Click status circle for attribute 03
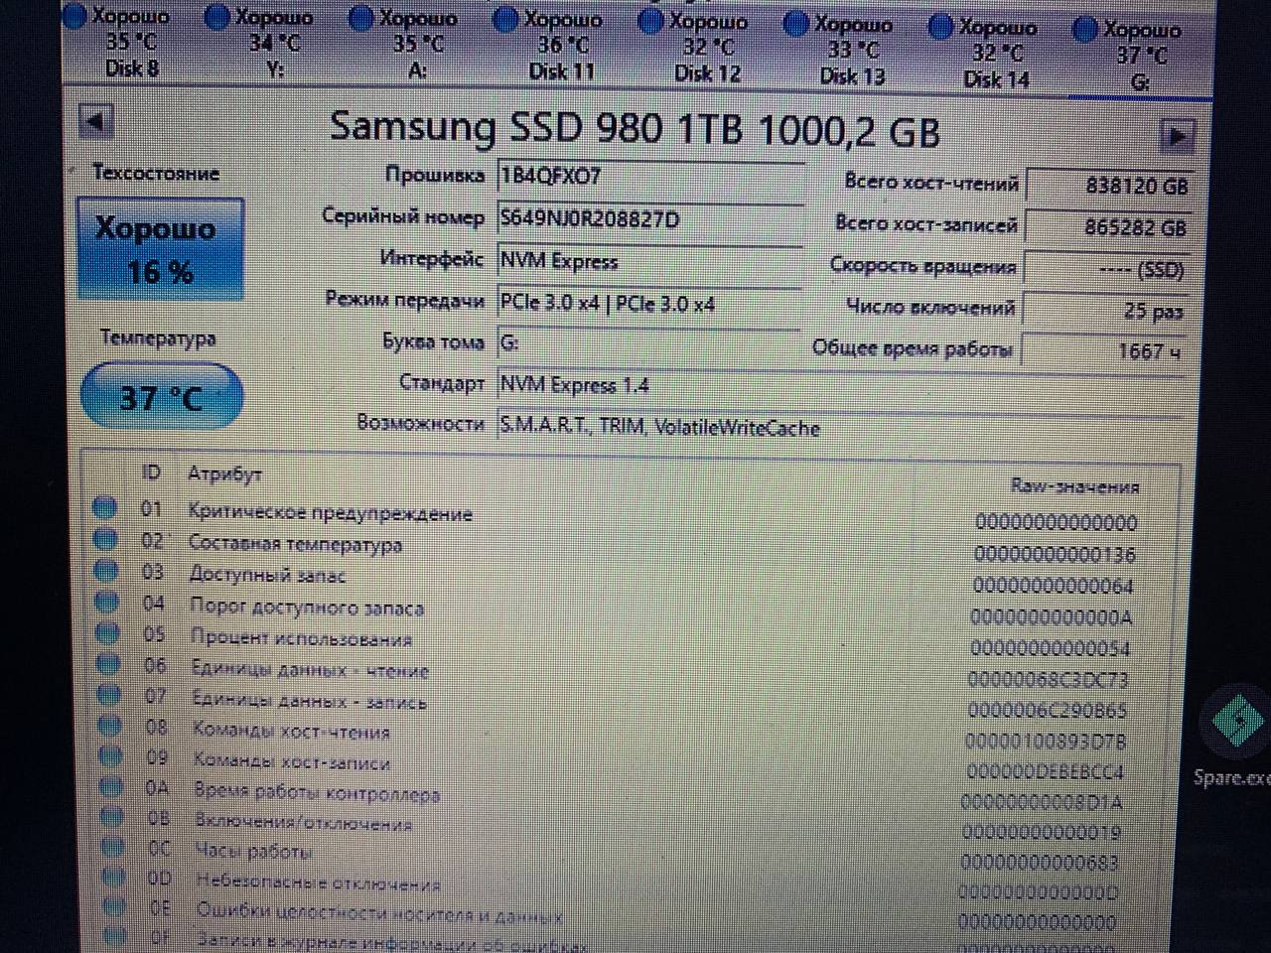Image resolution: width=1271 pixels, height=953 pixels. click(106, 571)
